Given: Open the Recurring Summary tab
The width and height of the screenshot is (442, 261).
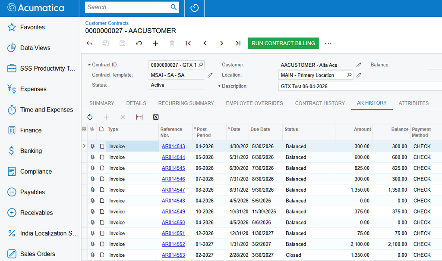Looking at the screenshot, I should click(x=186, y=103).
